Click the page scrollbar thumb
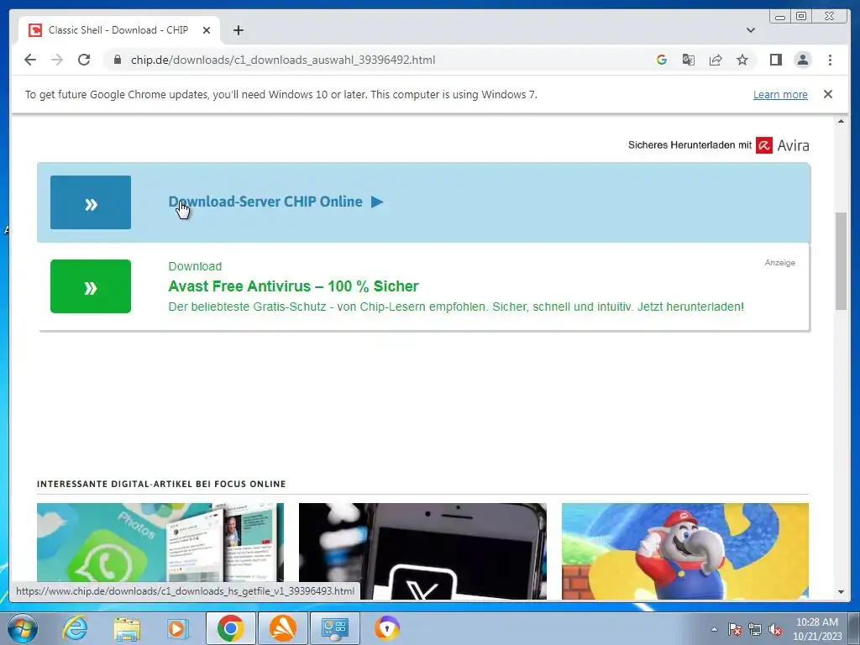 pyautogui.click(x=841, y=261)
